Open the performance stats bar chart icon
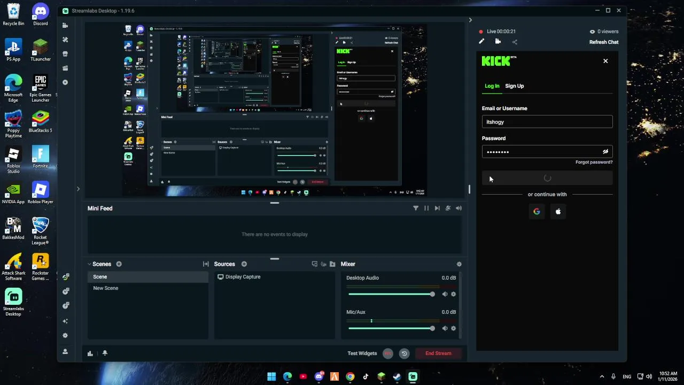 point(90,353)
